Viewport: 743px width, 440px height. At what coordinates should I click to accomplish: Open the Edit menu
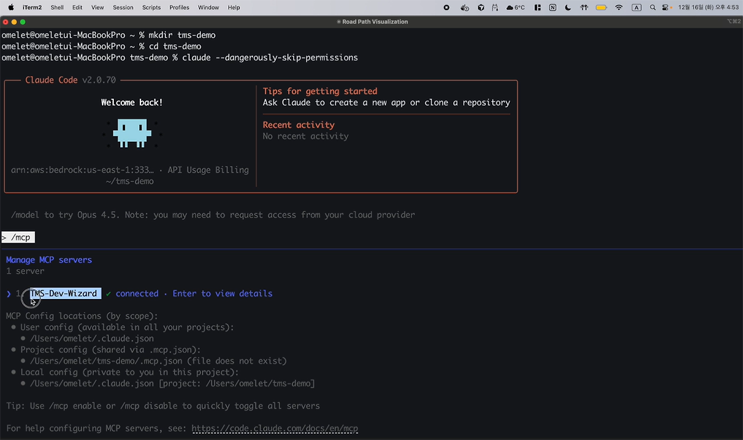(x=77, y=8)
